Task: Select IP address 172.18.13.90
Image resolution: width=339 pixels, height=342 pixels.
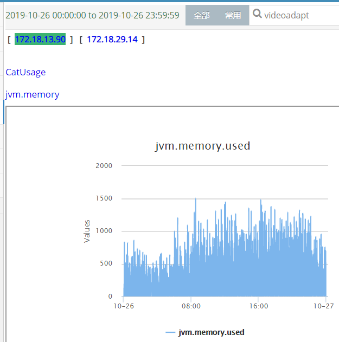Action: pyautogui.click(x=40, y=39)
